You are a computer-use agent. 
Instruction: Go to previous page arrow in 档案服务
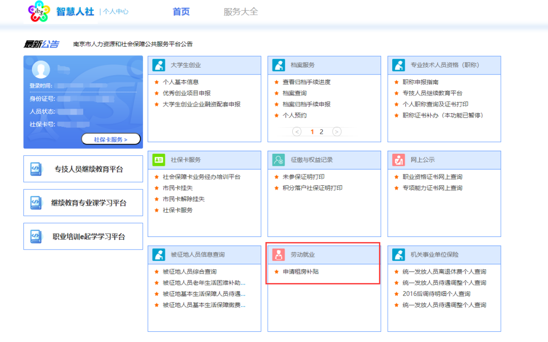coord(297,131)
